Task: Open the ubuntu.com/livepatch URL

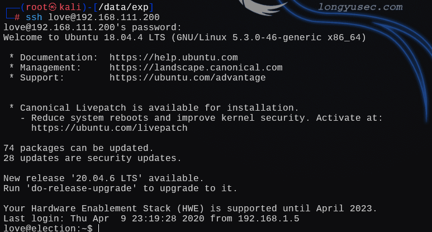Action: tap(109, 128)
